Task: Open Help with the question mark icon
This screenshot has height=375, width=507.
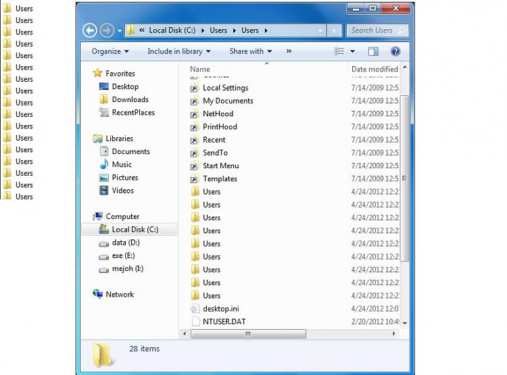Action: click(x=395, y=51)
